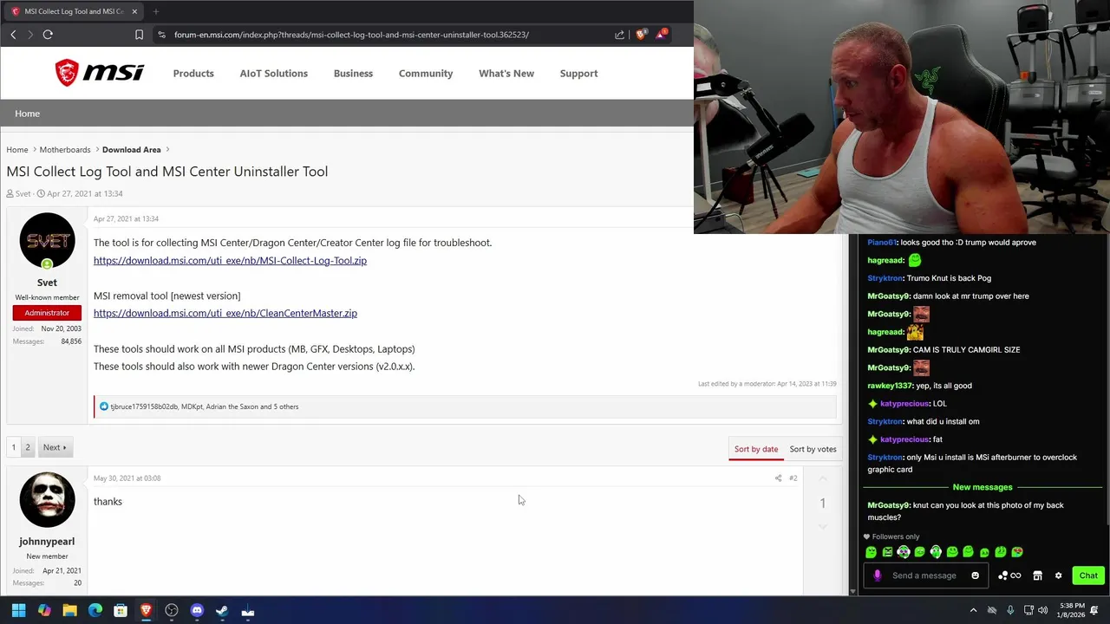Click the Home bar item
Viewport: 1110px width, 624px height.
[27, 114]
